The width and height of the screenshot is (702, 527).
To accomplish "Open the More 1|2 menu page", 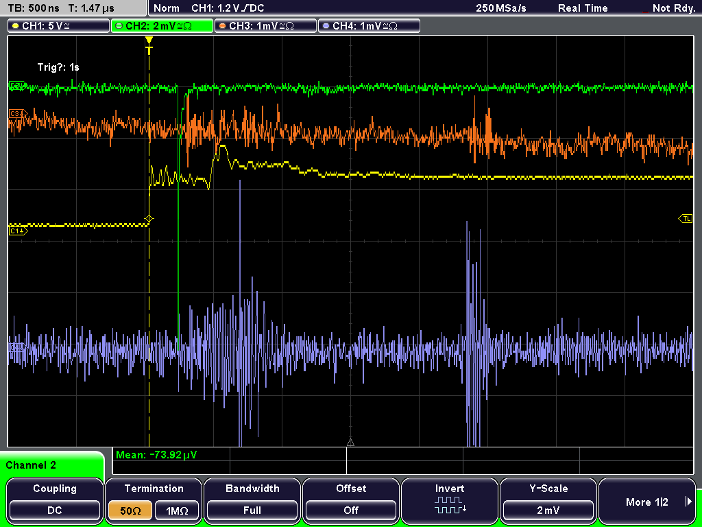I will [647, 501].
